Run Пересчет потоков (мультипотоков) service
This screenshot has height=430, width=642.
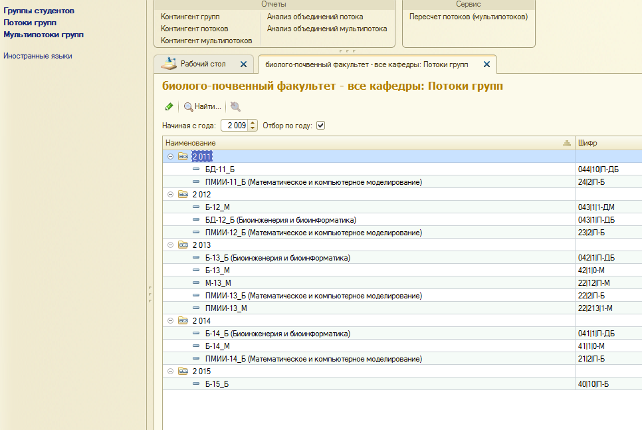pyautogui.click(x=469, y=17)
